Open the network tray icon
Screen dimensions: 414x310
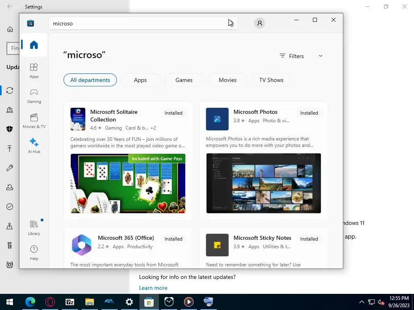(x=372, y=302)
